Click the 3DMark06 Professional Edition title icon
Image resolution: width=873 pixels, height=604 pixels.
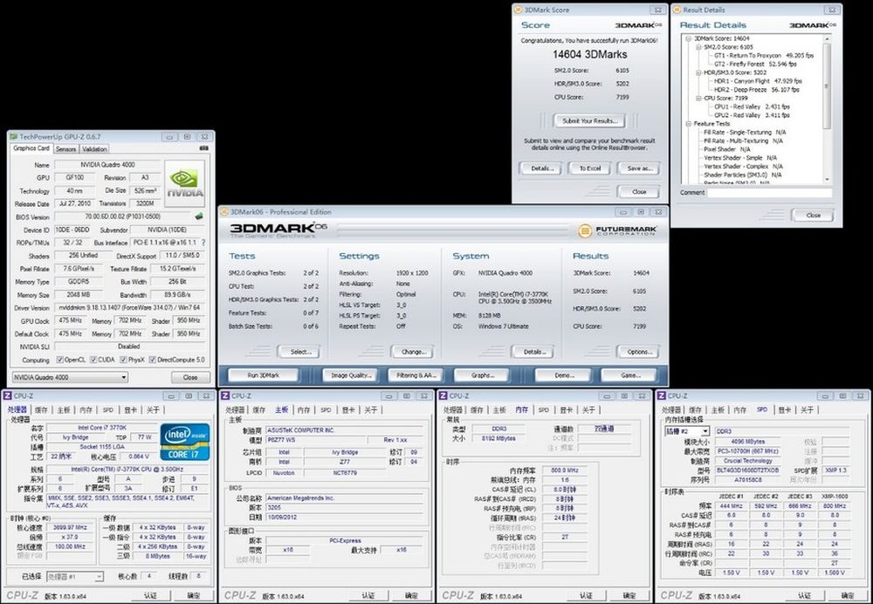[x=223, y=211]
